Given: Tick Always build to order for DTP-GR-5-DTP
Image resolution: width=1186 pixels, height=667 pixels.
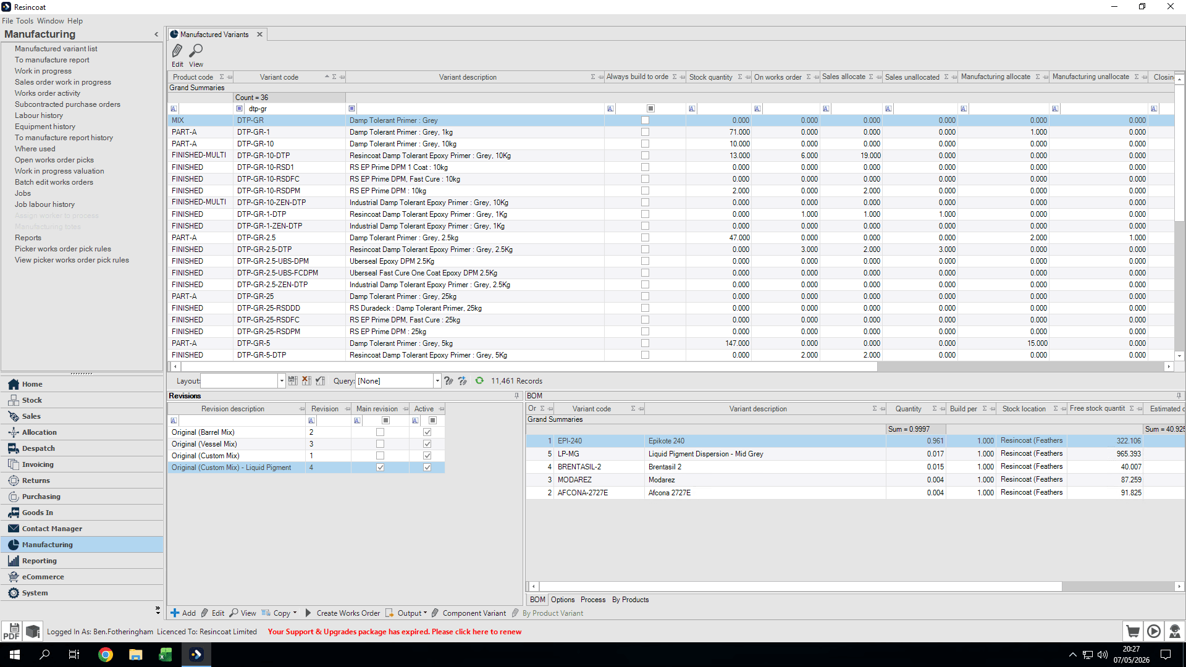Looking at the screenshot, I should coord(645,355).
